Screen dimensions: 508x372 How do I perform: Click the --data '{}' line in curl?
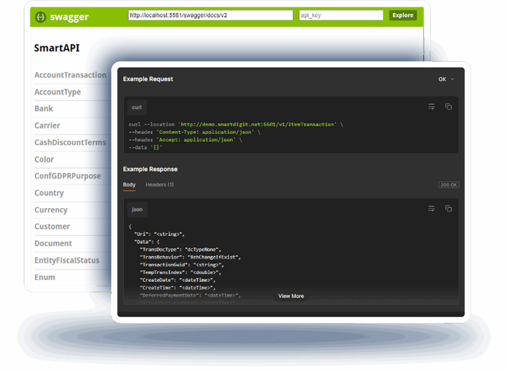click(x=145, y=147)
